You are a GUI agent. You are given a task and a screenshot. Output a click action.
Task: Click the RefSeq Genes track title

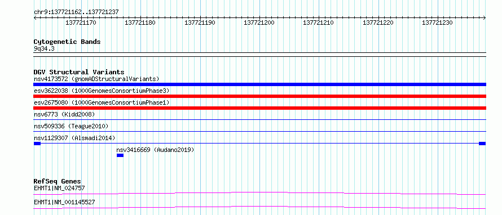coord(58,181)
